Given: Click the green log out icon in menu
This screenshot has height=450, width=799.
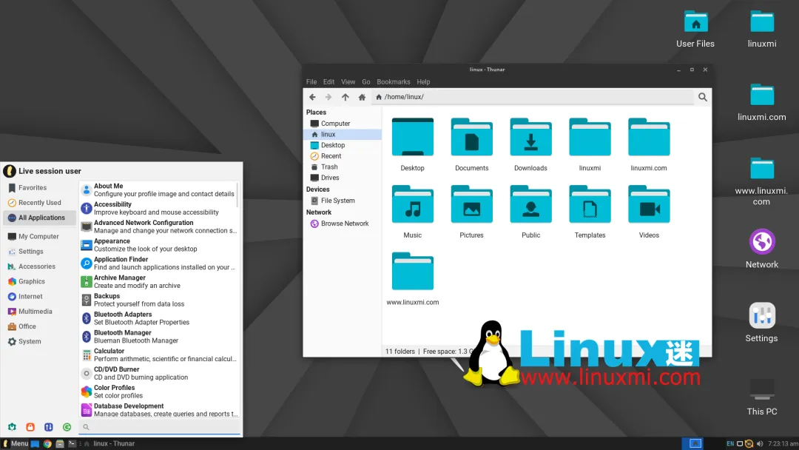Looking at the screenshot, I should point(67,427).
